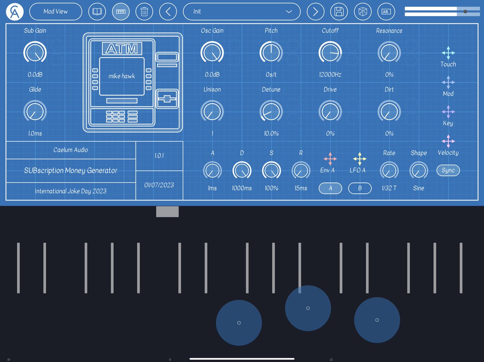
Task: Click the version 1.0.1 text
Action: coord(159,155)
